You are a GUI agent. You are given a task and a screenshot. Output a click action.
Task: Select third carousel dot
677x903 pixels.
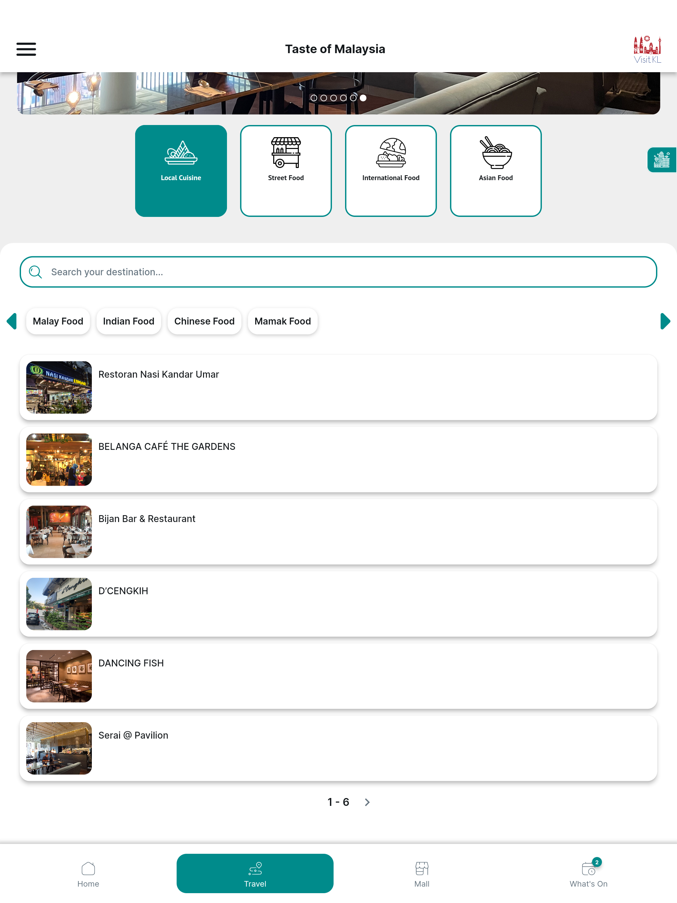tap(333, 98)
